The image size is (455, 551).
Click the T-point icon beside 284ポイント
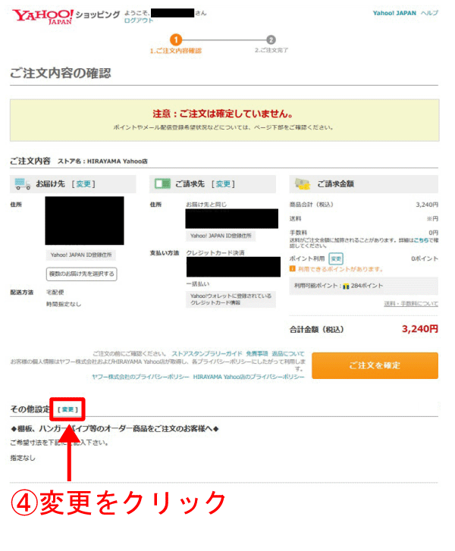[x=346, y=286]
